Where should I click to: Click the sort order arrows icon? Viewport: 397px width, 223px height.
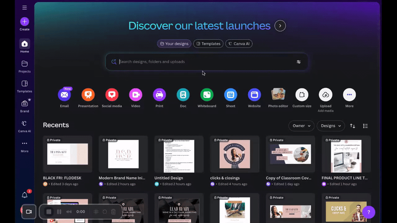[x=352, y=126]
